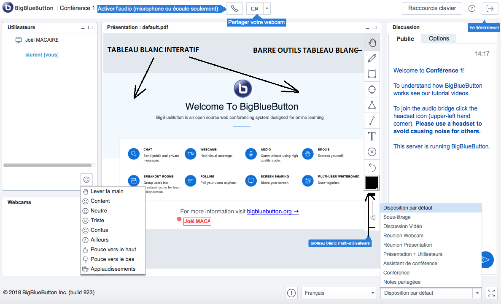Image resolution: width=501 pixels, height=304 pixels.
Task: Choose Confus emoji status
Action: point(113,230)
